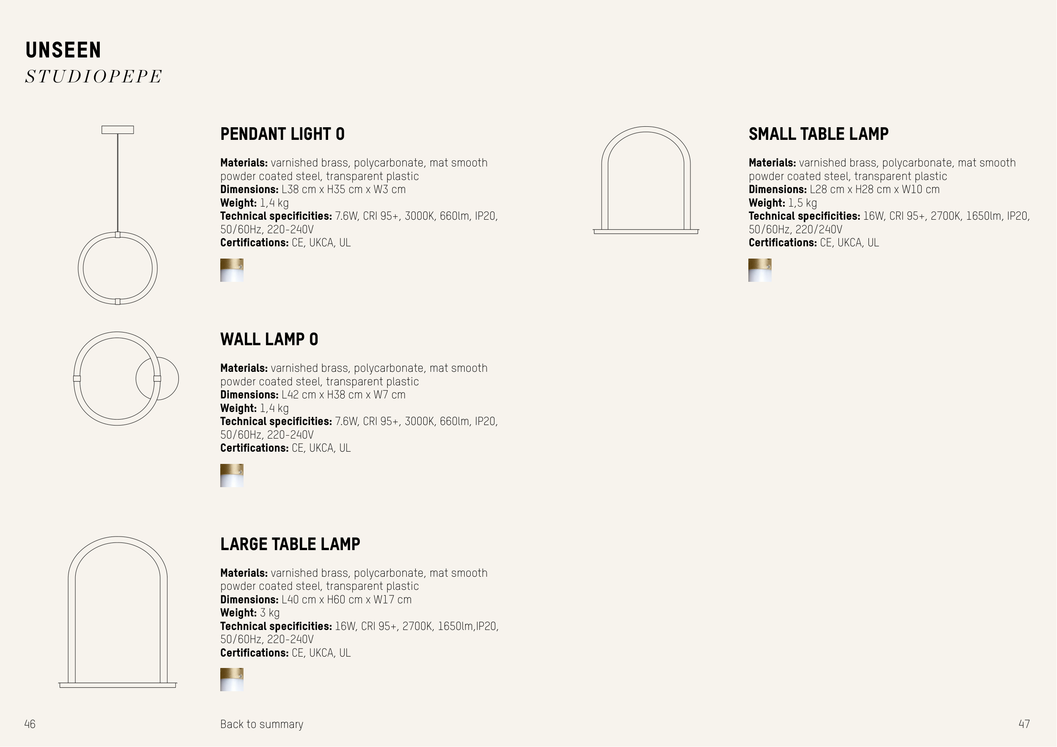Pick the brass swatch under Wall Lamp O
The height and width of the screenshot is (747, 1057).
pos(232,475)
